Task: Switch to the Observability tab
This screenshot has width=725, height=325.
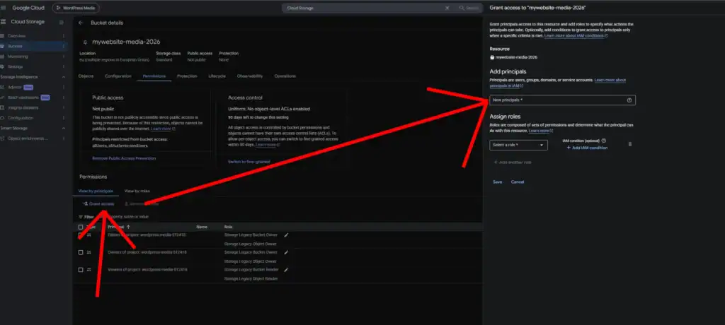Action: 250,76
